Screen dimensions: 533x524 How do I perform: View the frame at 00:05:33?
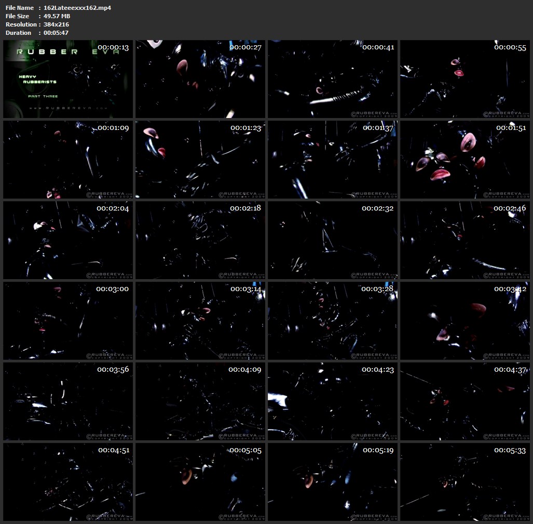point(464,482)
